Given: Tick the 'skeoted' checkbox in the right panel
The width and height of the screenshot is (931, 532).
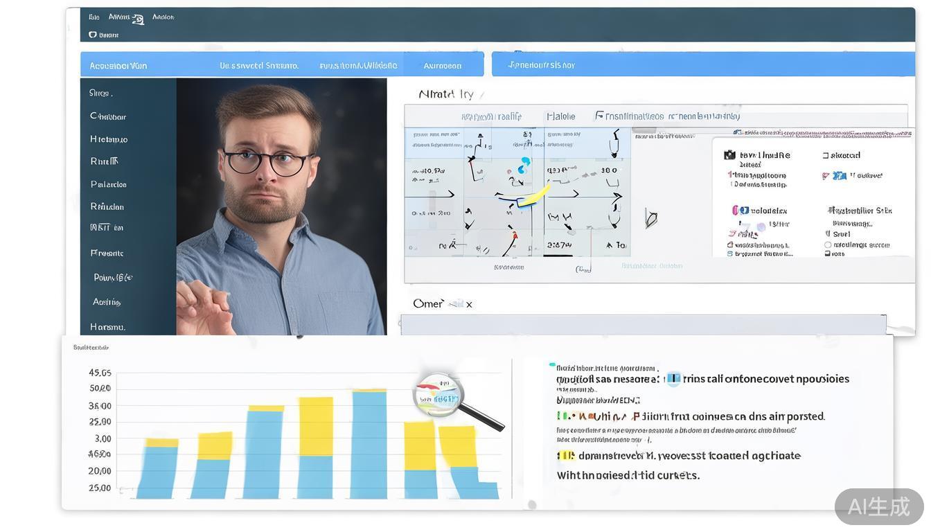Looking at the screenshot, I should pos(826,156).
